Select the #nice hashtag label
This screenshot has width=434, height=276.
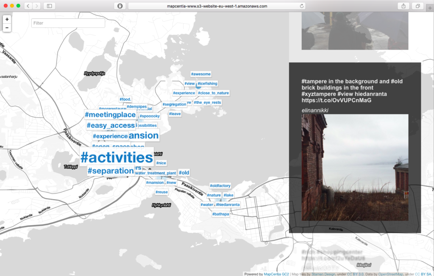pyautogui.click(x=161, y=163)
